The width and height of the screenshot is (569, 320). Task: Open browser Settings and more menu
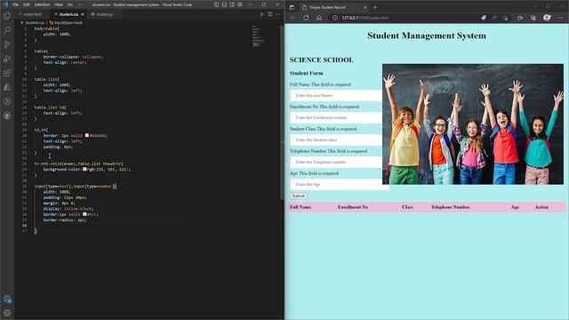tap(561, 18)
